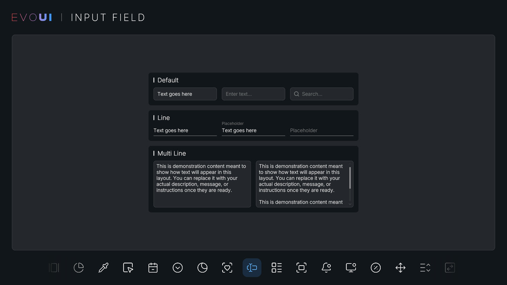Screen dimensions: 507x285
Task: Select the heart scan frame icon
Action: 227,268
